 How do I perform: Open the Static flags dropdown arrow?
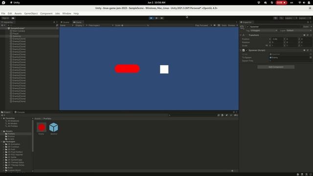311,26
